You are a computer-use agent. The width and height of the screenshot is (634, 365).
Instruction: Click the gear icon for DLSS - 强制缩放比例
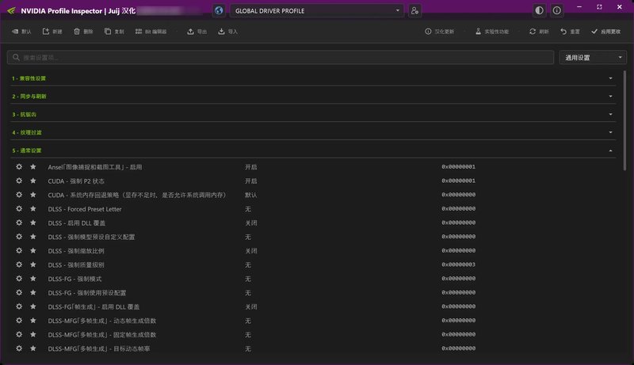[19, 250]
